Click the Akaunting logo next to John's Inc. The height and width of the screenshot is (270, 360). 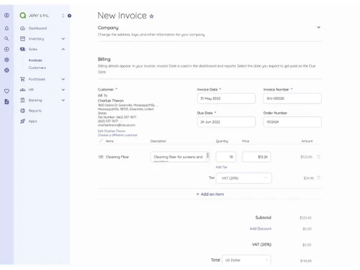pos(23,15)
